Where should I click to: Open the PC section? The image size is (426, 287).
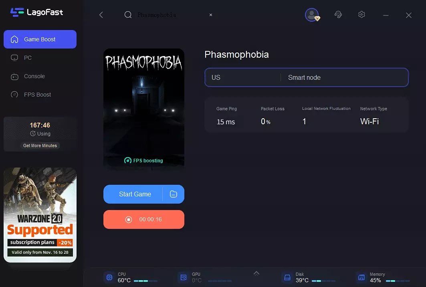click(x=40, y=58)
